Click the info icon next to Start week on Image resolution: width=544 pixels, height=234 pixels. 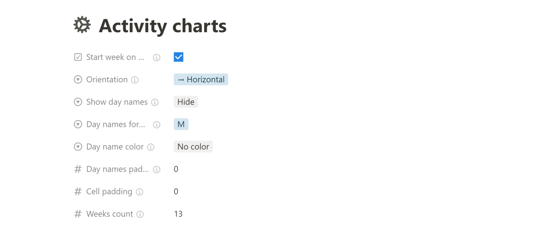coord(157,57)
